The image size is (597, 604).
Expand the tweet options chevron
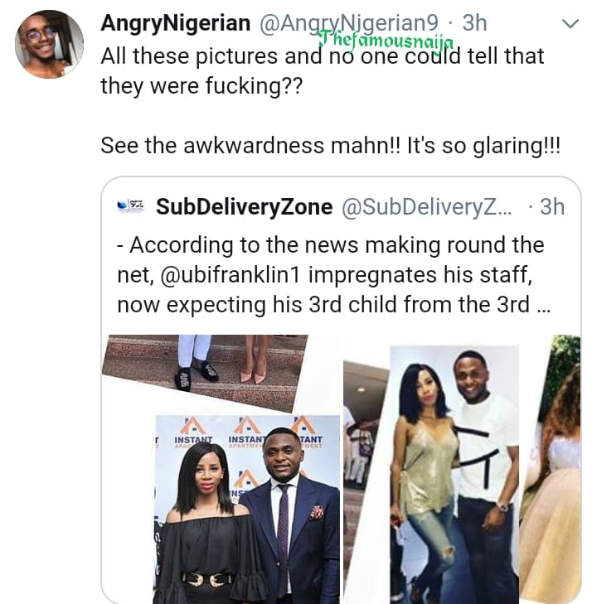[570, 22]
